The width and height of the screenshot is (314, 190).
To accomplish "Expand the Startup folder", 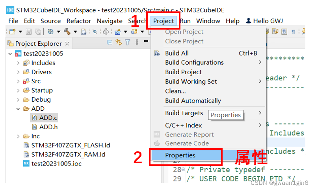I will coord(18,91).
